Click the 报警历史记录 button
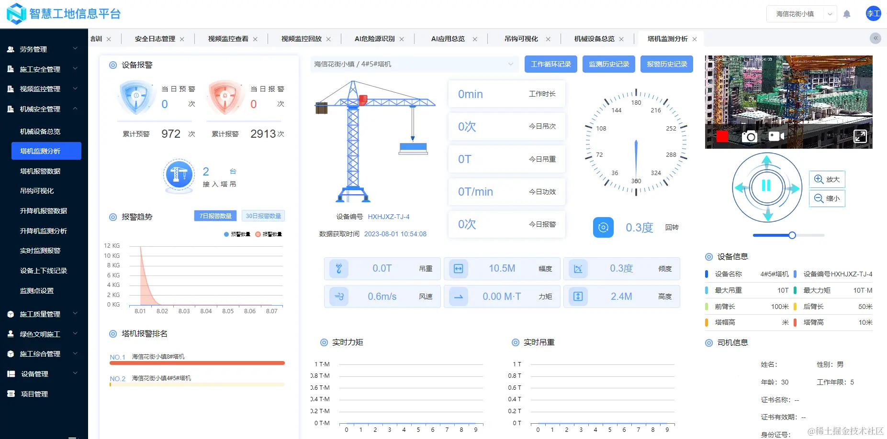Viewport: 887px width, 439px height. click(x=666, y=64)
